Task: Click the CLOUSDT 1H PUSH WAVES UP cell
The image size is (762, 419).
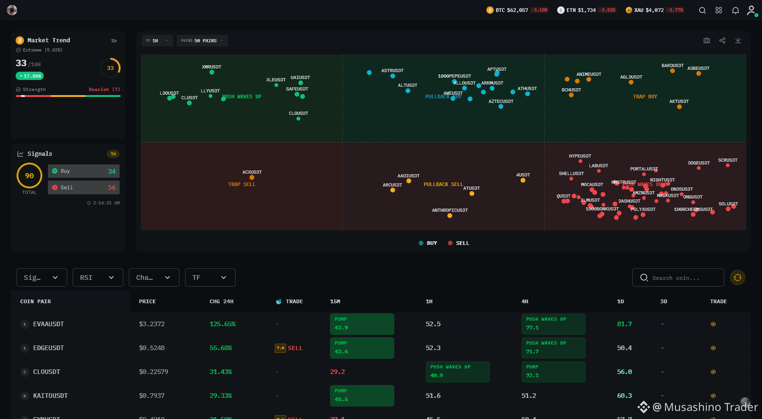Action: pyautogui.click(x=458, y=372)
